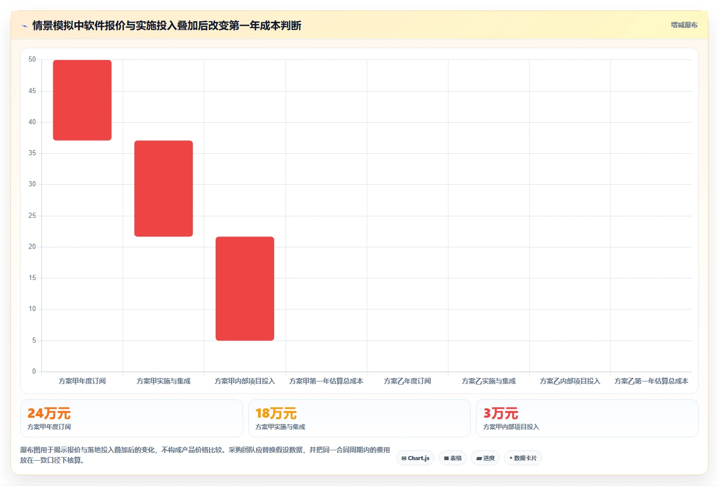Click the axis label 方案甲实施与集成
The height and width of the screenshot is (486, 719).
point(163,381)
